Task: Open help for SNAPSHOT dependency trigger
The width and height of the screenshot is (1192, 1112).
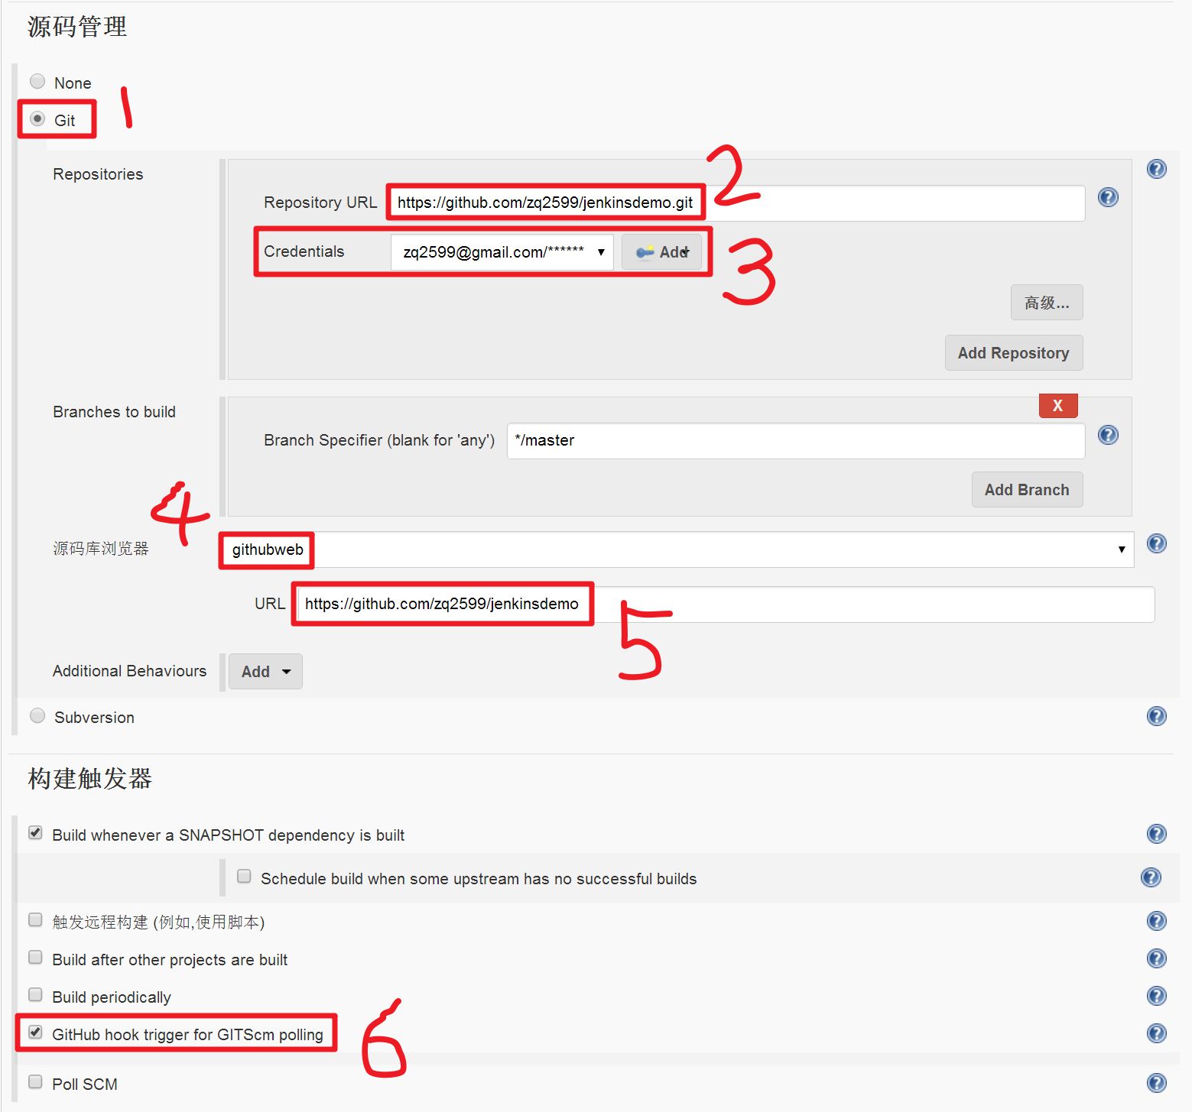Action: pos(1156,834)
